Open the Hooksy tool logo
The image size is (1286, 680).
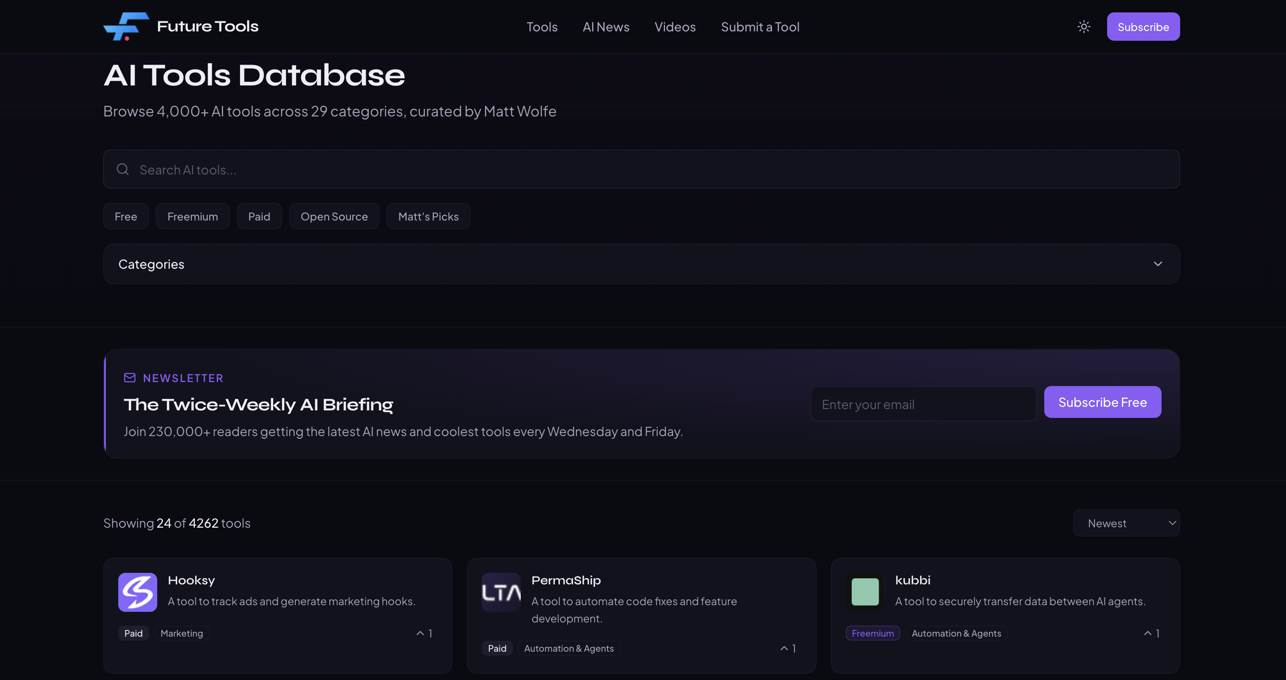point(138,592)
